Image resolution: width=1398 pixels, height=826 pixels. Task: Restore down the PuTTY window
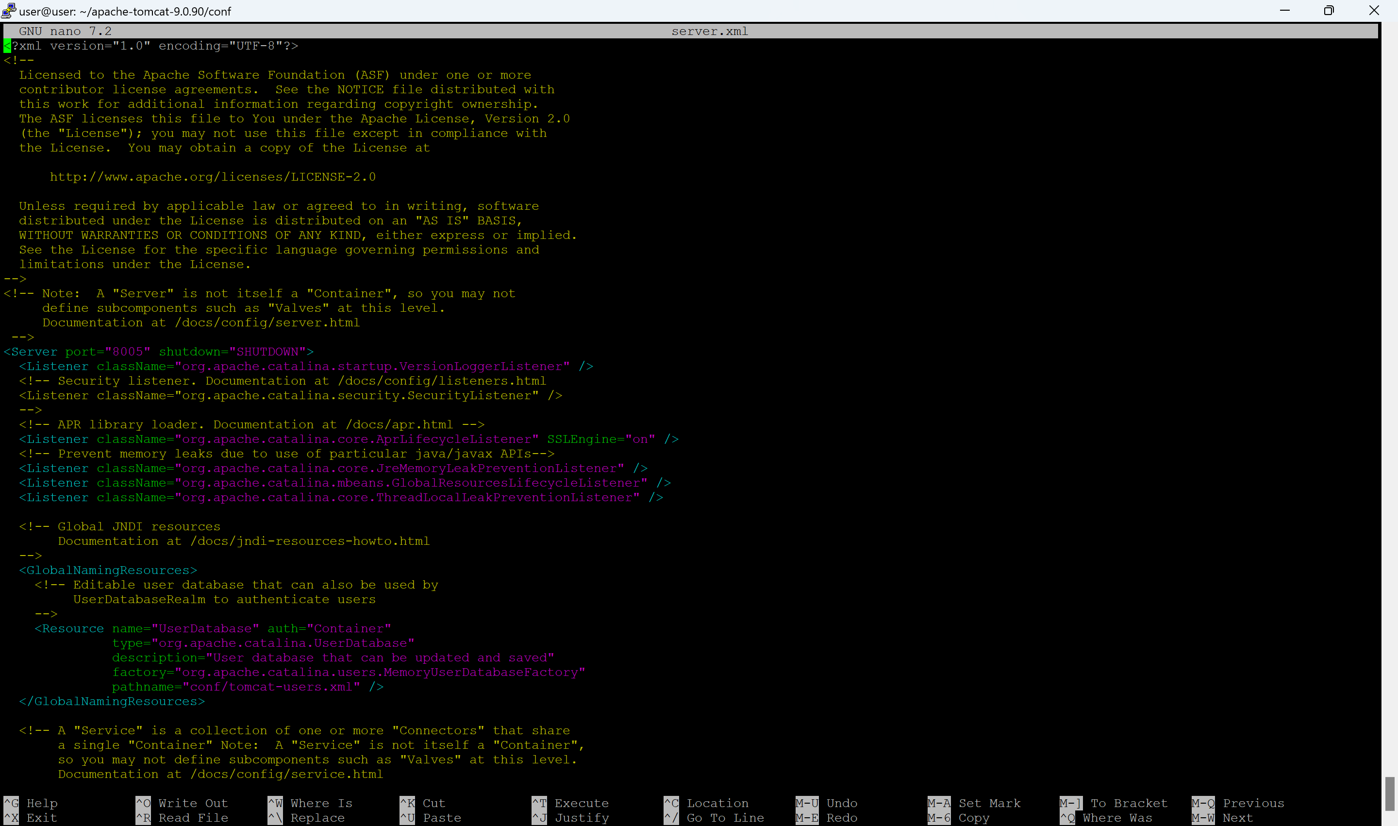pos(1329,11)
